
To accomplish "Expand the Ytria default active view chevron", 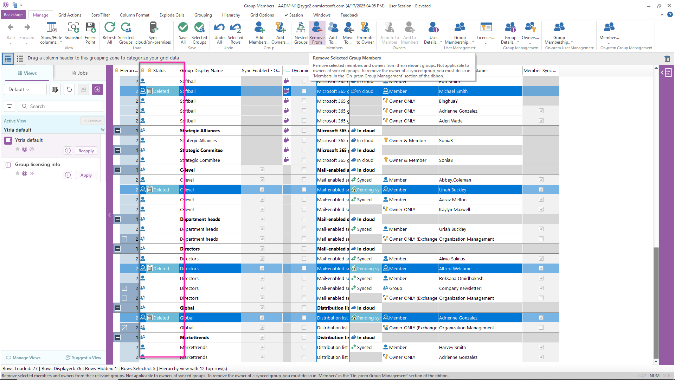I will click(x=102, y=130).
